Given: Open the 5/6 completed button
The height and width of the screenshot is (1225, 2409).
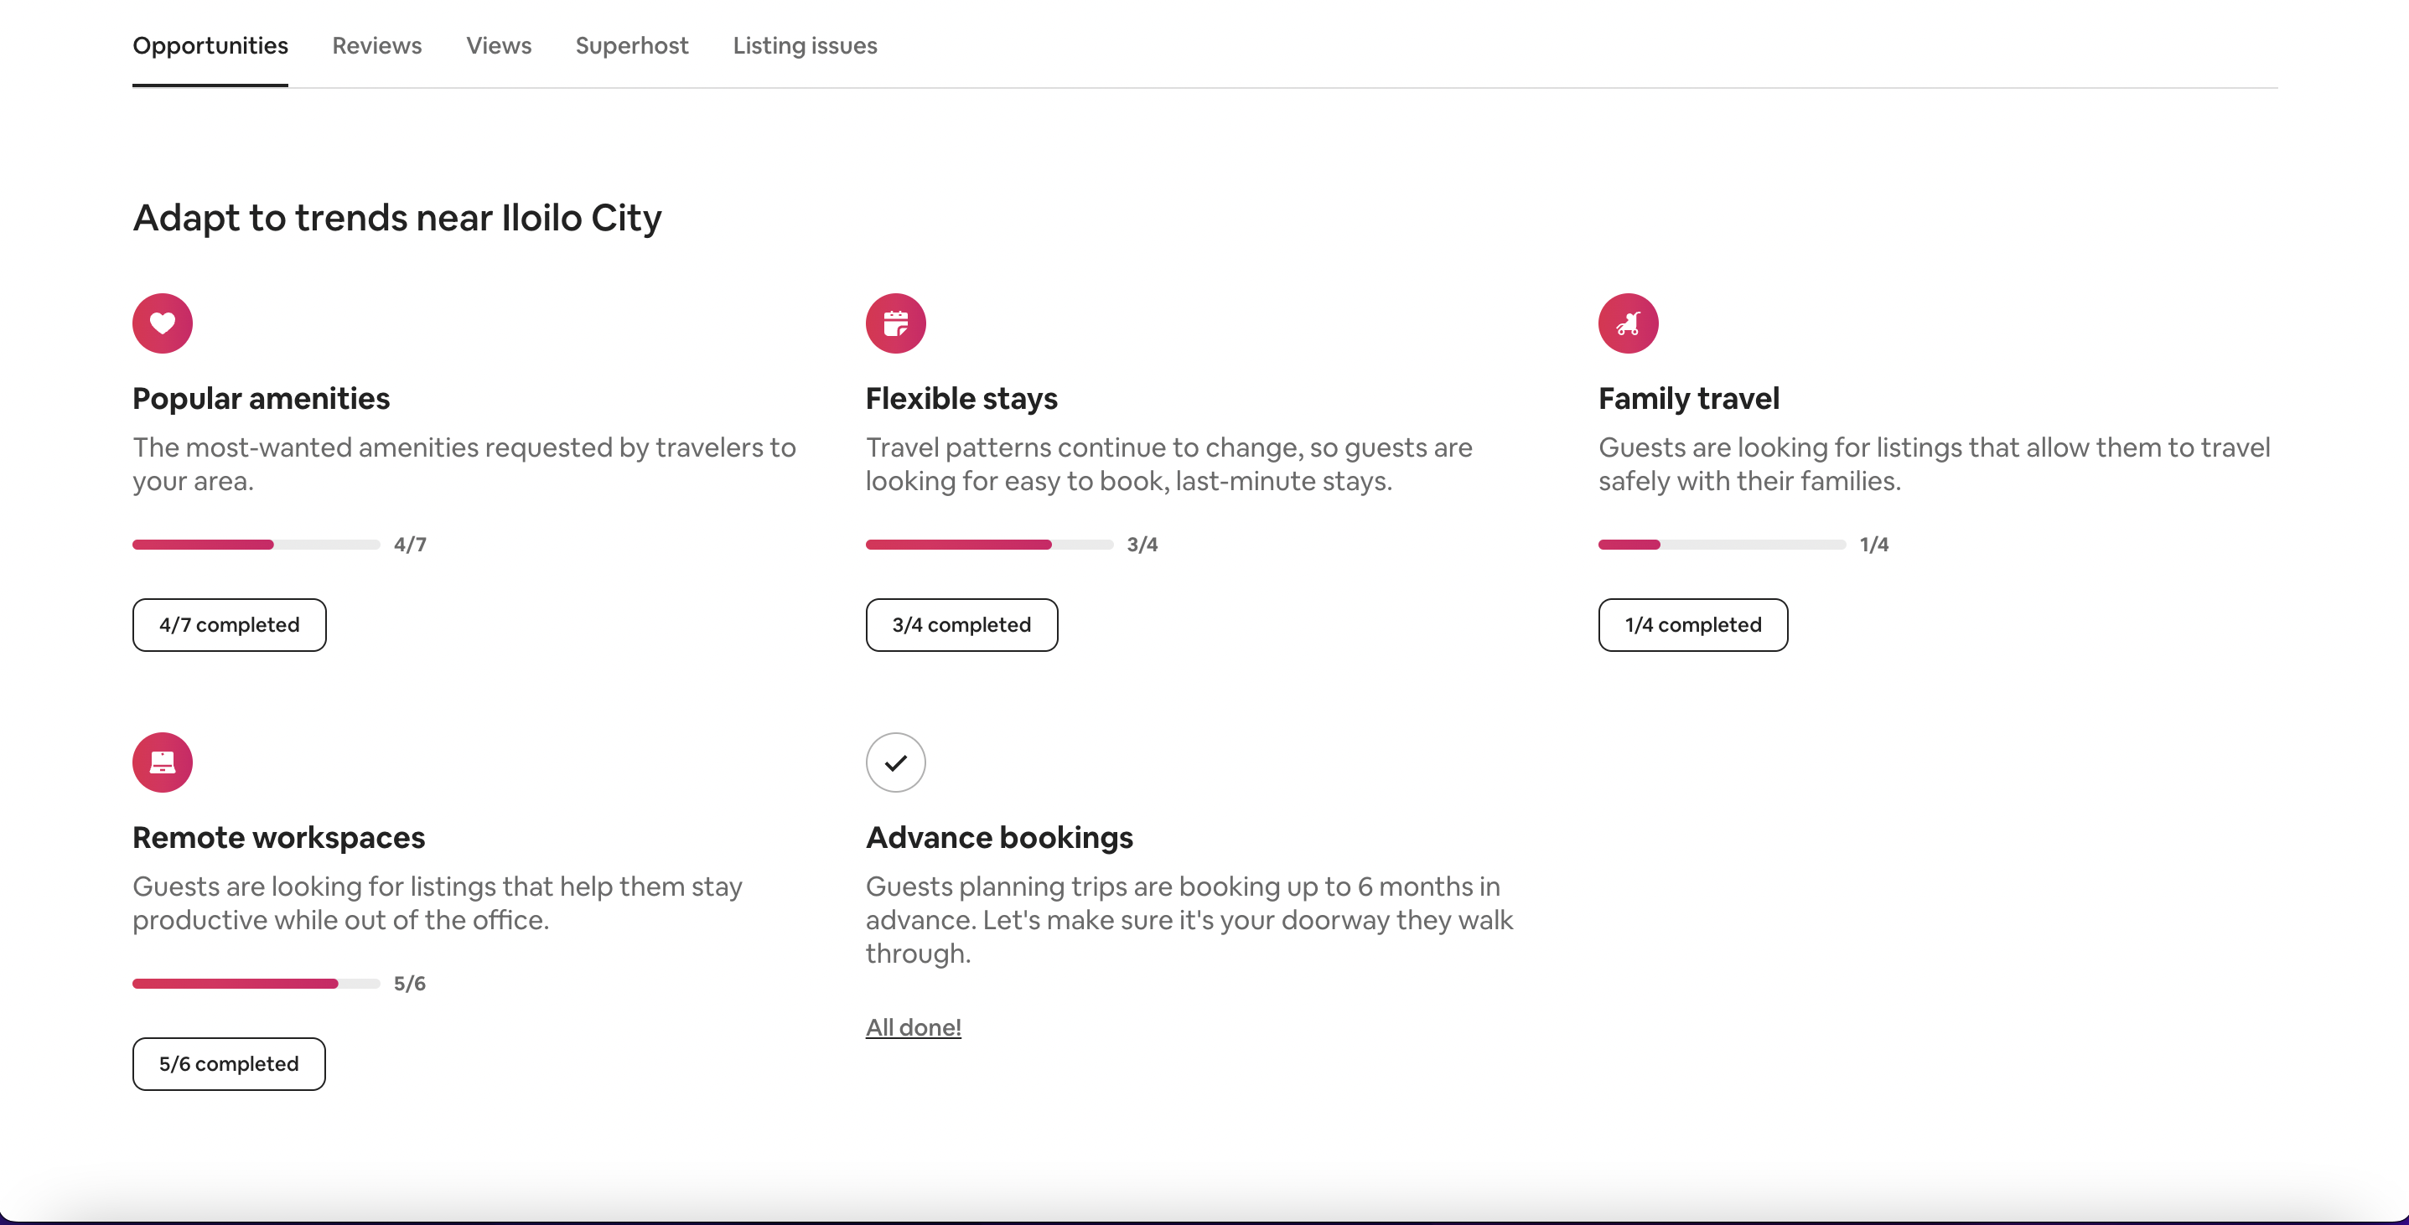Looking at the screenshot, I should 229,1063.
